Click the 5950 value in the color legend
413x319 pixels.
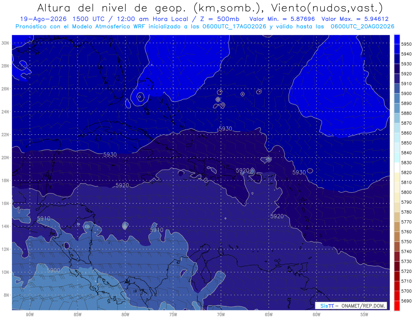[406, 44]
